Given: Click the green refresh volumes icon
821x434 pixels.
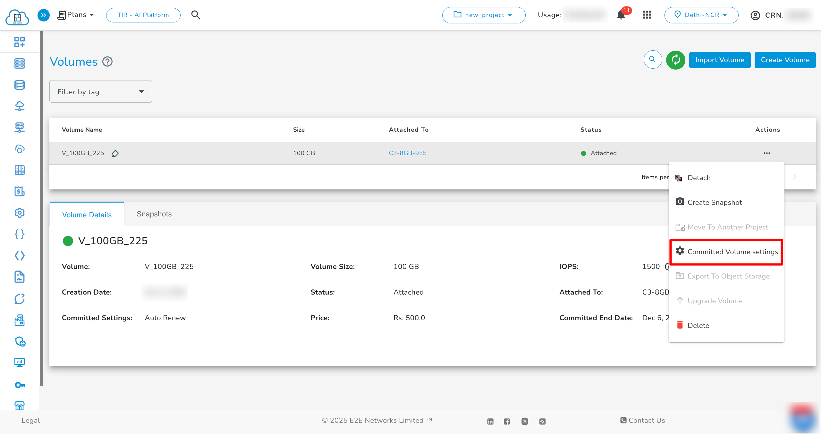Looking at the screenshot, I should click(675, 60).
